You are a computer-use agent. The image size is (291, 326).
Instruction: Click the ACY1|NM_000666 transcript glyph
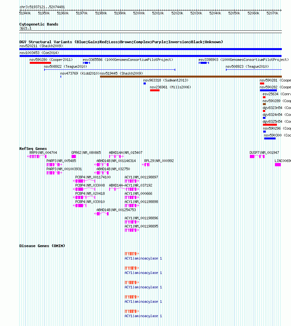point(132,197)
